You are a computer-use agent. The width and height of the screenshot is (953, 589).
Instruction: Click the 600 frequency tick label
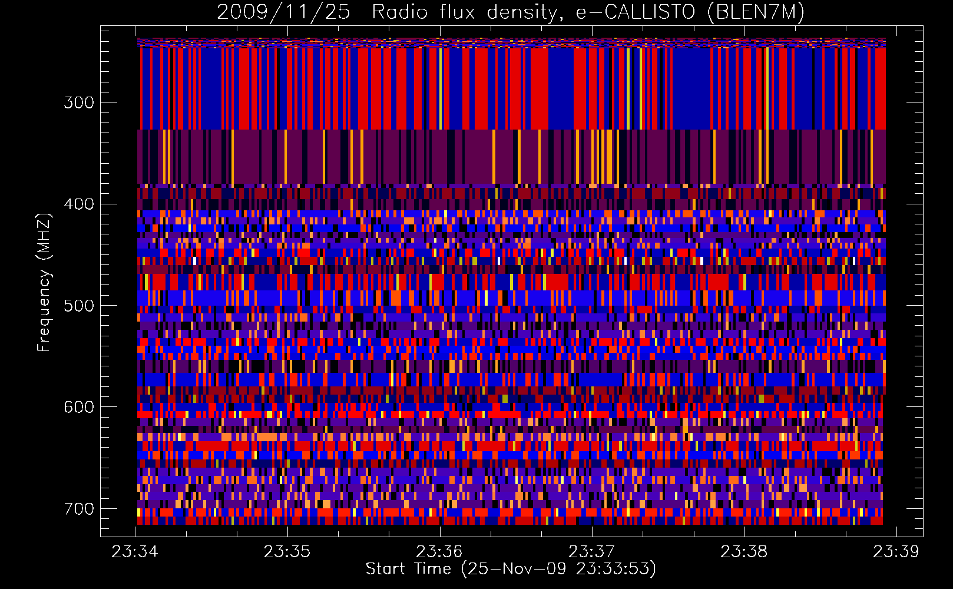(79, 408)
